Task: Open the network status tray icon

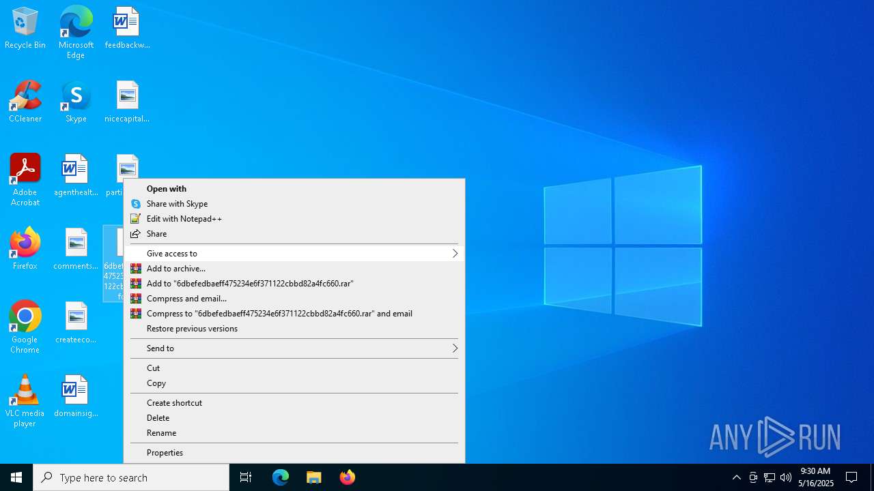Action: [x=770, y=477]
